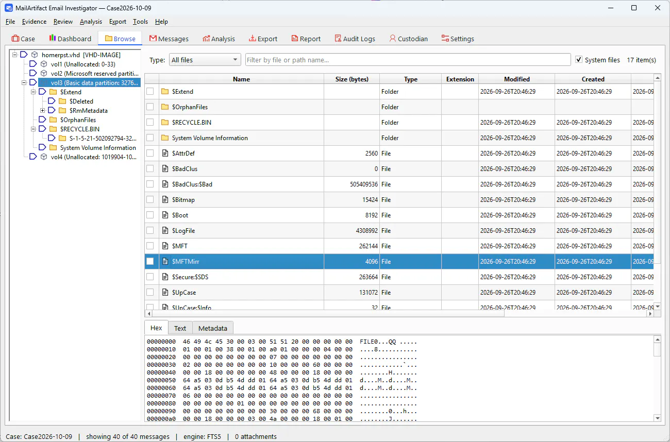Open the Type All files dropdown
The image size is (670, 442).
click(x=205, y=60)
